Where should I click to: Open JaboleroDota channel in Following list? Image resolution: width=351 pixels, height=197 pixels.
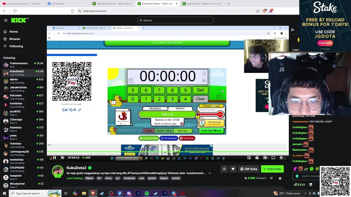23,89
